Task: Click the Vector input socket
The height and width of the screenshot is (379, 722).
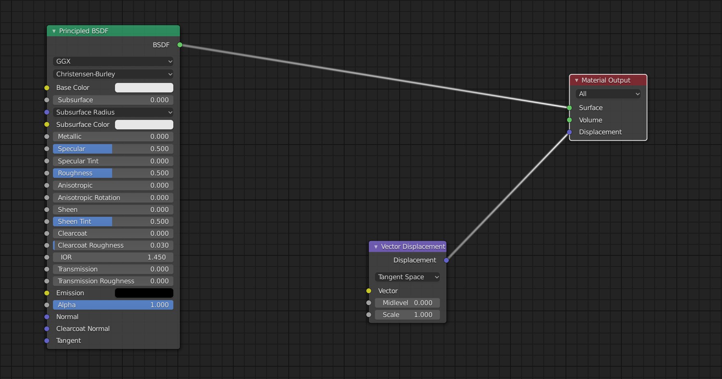Action: (369, 291)
